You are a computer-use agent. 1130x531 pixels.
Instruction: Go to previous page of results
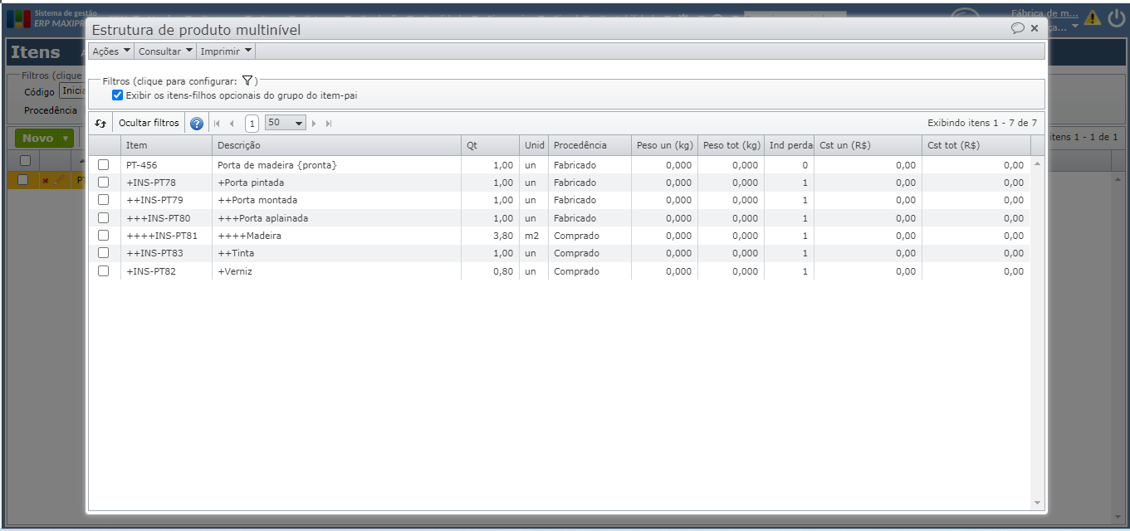(232, 124)
